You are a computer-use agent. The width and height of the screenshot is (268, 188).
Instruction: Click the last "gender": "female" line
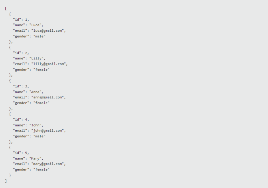(x=31, y=170)
